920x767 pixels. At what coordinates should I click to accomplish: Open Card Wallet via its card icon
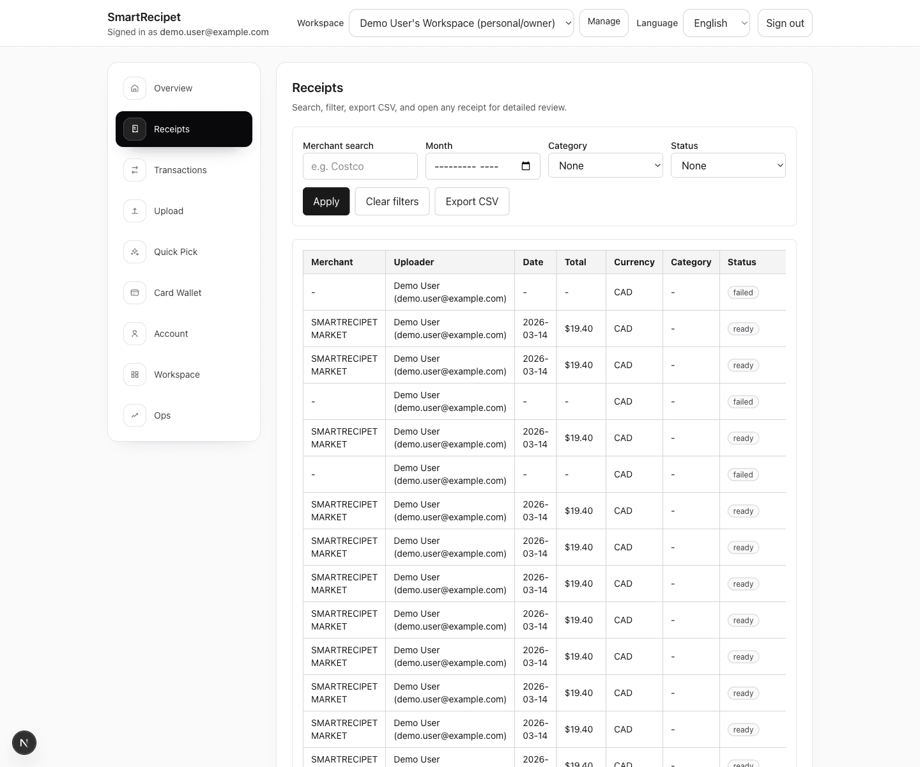pos(134,293)
